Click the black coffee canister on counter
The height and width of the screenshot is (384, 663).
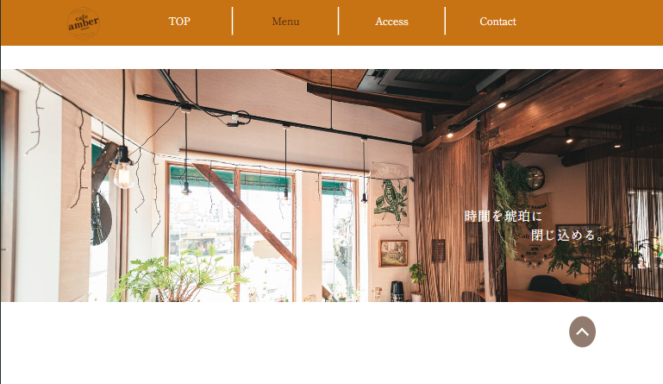(x=397, y=291)
